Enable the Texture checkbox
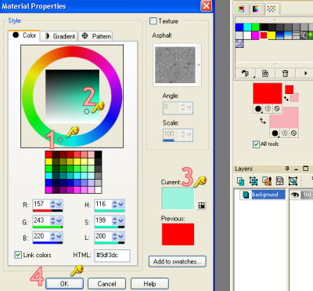 pos(153,21)
